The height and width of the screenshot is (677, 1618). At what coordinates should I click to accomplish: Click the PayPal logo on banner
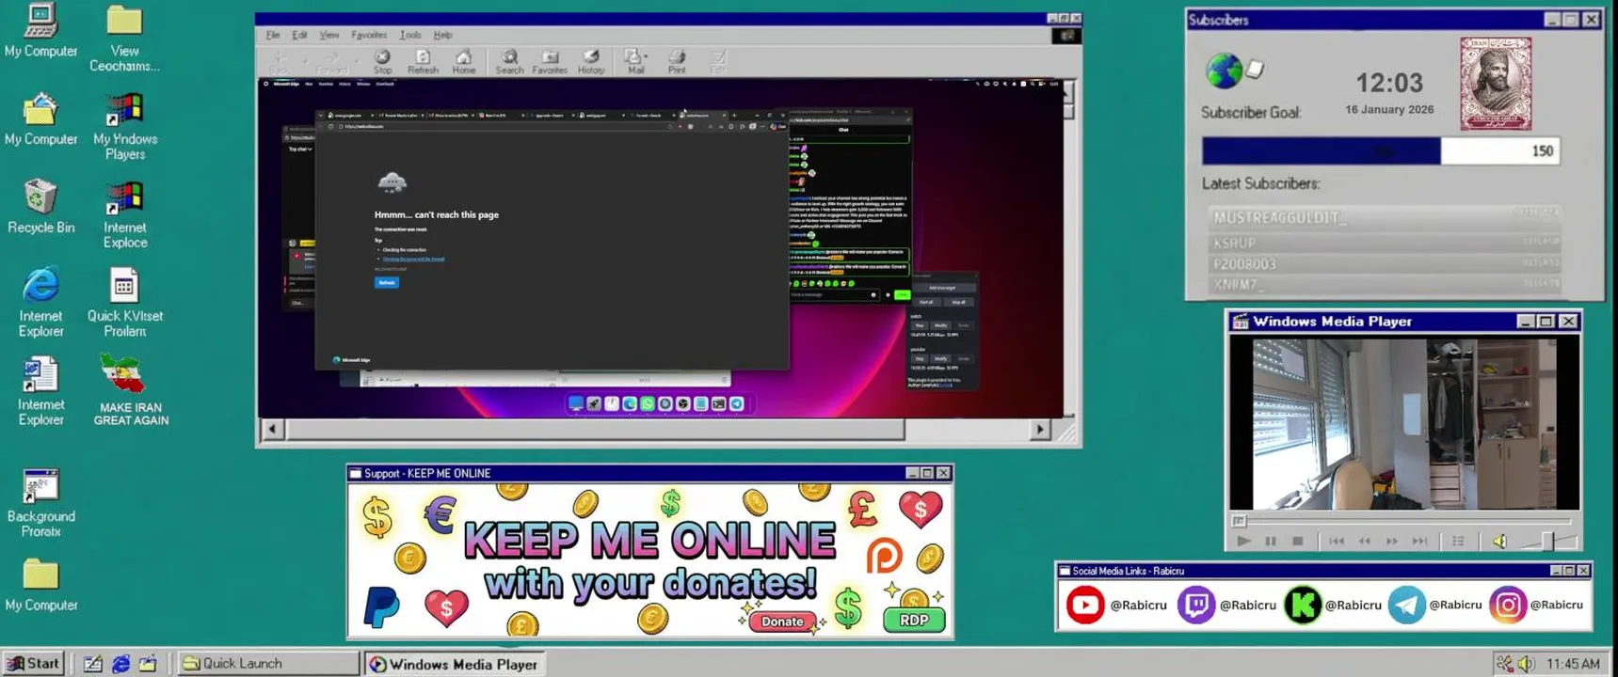coord(381,606)
